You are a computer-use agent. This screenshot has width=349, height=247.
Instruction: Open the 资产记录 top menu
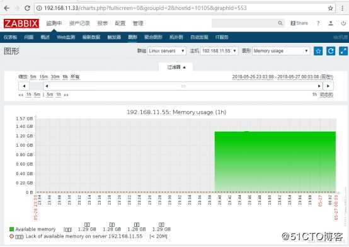(x=79, y=23)
